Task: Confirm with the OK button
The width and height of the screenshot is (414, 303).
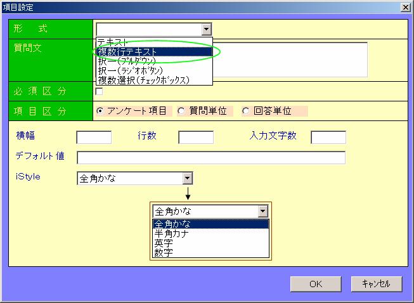Action: [x=316, y=284]
